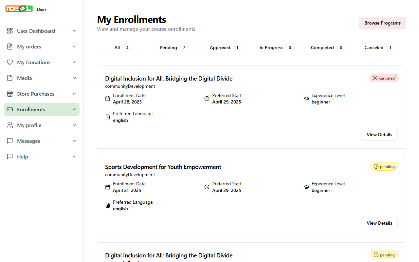This screenshot has height=262, width=419.
Task: Click the canceled status badge
Action: click(x=384, y=78)
